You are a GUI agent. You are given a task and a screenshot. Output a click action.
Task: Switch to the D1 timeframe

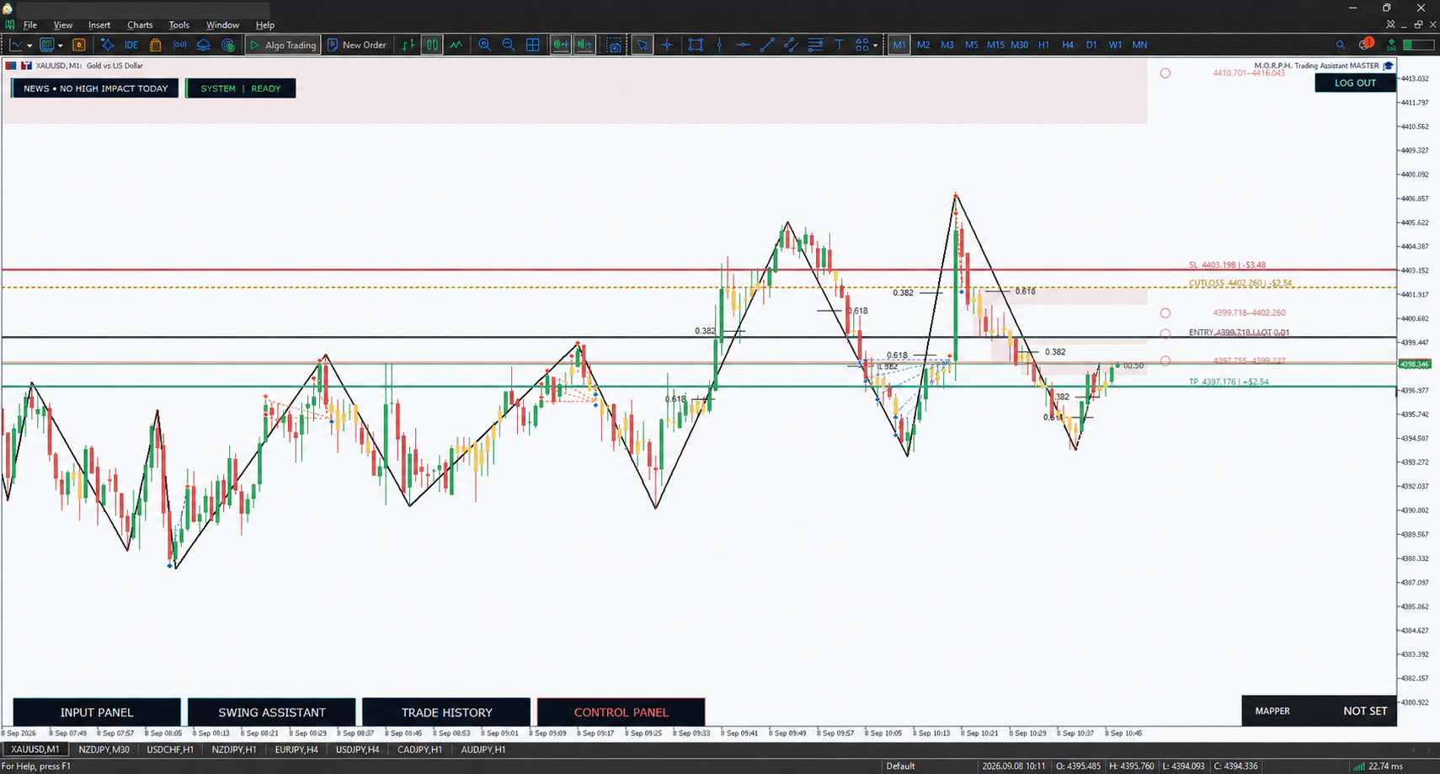(x=1091, y=45)
